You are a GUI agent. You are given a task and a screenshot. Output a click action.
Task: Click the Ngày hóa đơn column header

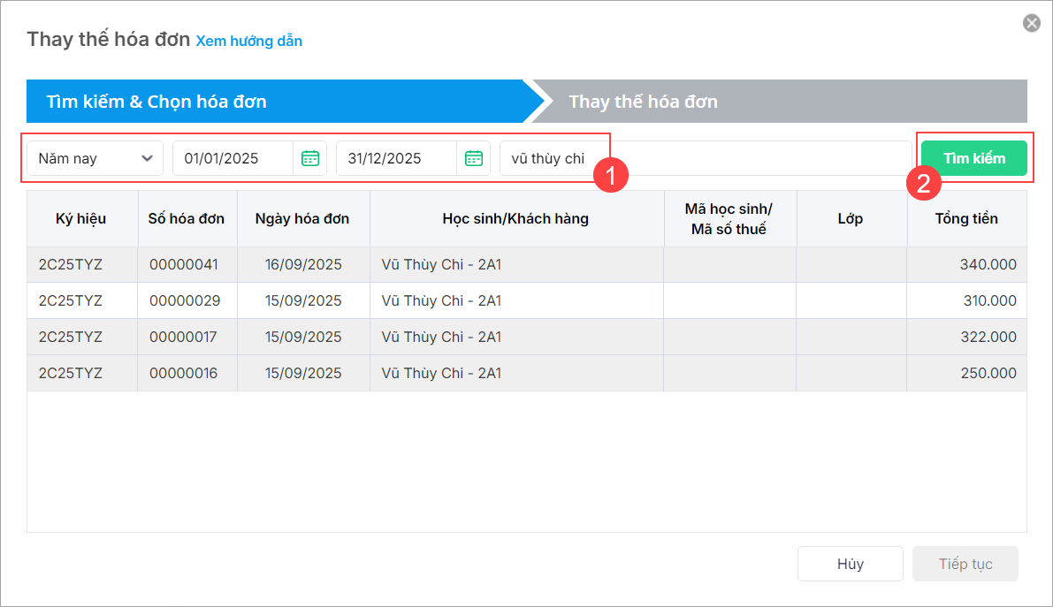302,218
